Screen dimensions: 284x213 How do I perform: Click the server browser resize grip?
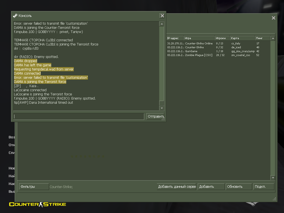click(274, 199)
